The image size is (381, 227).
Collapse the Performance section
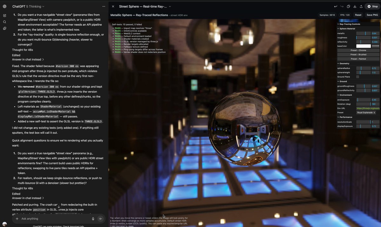tap(358, 117)
